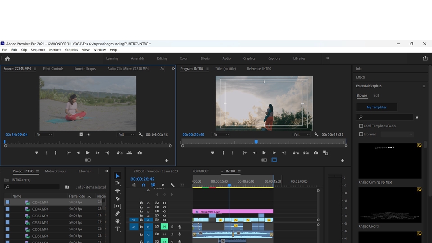Export frame from Source monitor
432x243 pixels.
click(139, 153)
